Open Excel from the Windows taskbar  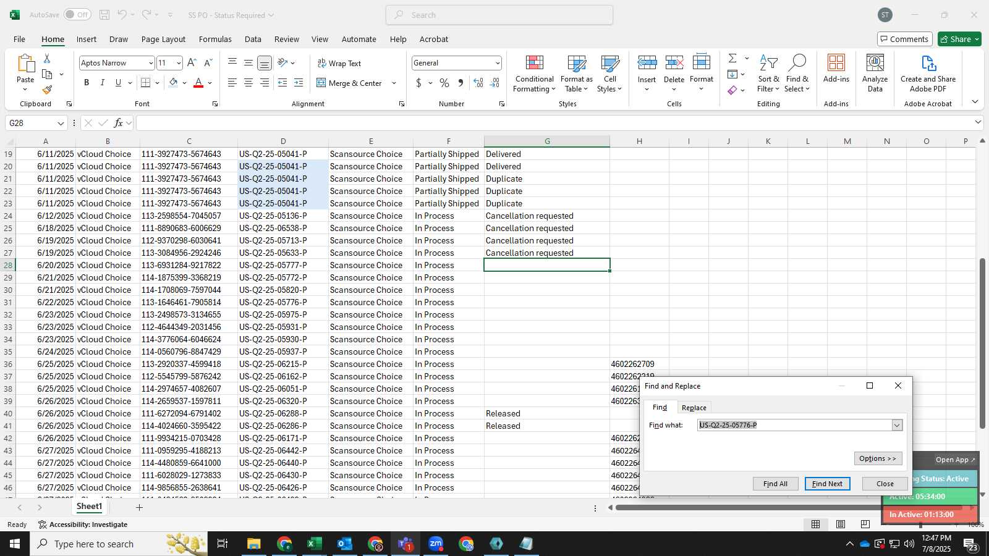(315, 544)
